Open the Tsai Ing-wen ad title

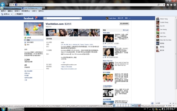pos(110,47)
